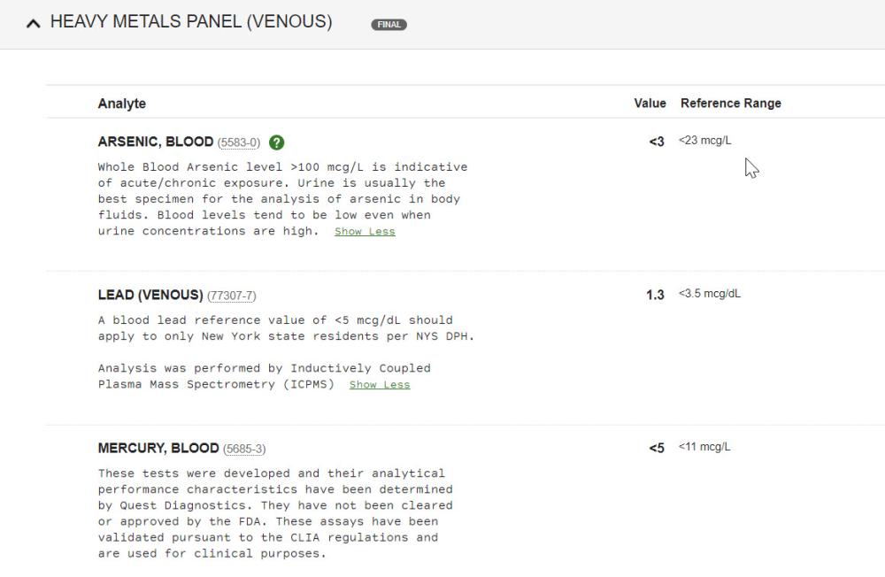
Task: Open LOINC code 5685-3 link
Action: point(244,449)
